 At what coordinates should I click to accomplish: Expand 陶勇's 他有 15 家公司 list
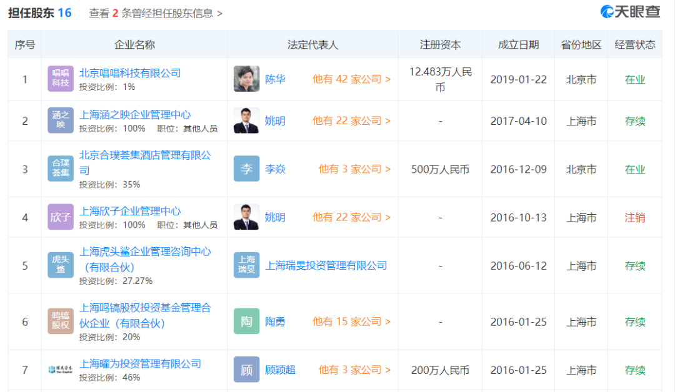tap(351, 321)
